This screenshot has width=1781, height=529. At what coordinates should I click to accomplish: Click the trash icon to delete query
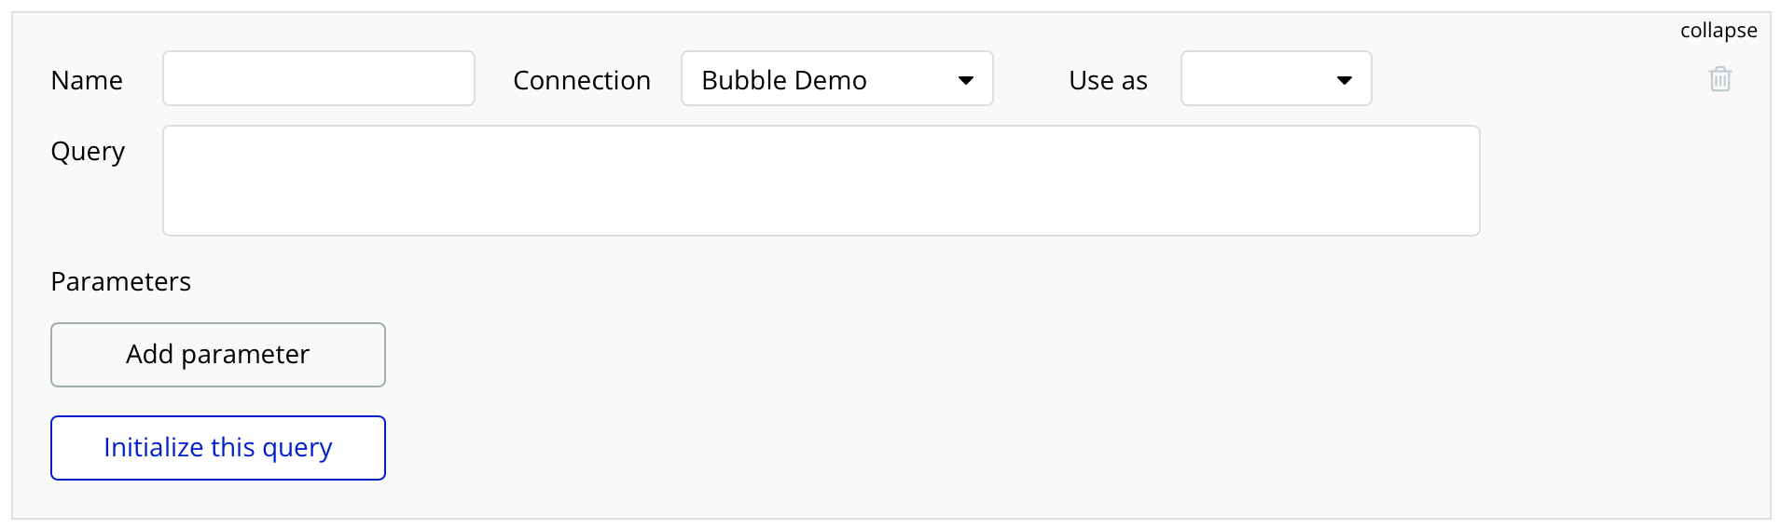point(1719,79)
